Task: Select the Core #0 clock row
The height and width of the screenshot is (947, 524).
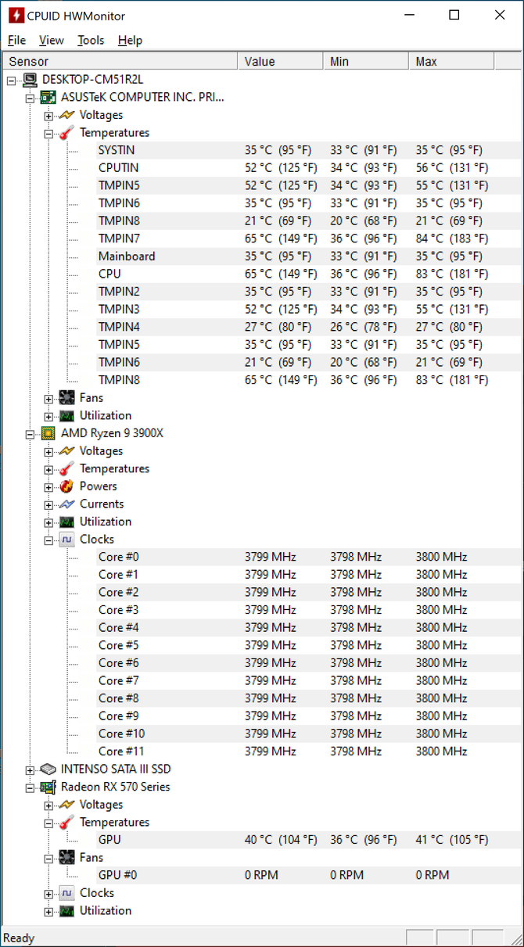Action: pos(308,557)
